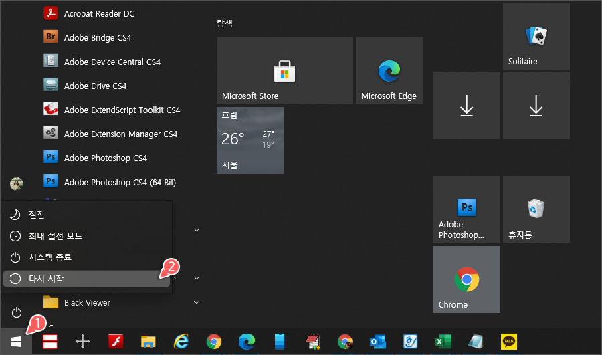602x355 pixels.
Task: Open the 서울 weather tile
Action: pyautogui.click(x=250, y=140)
